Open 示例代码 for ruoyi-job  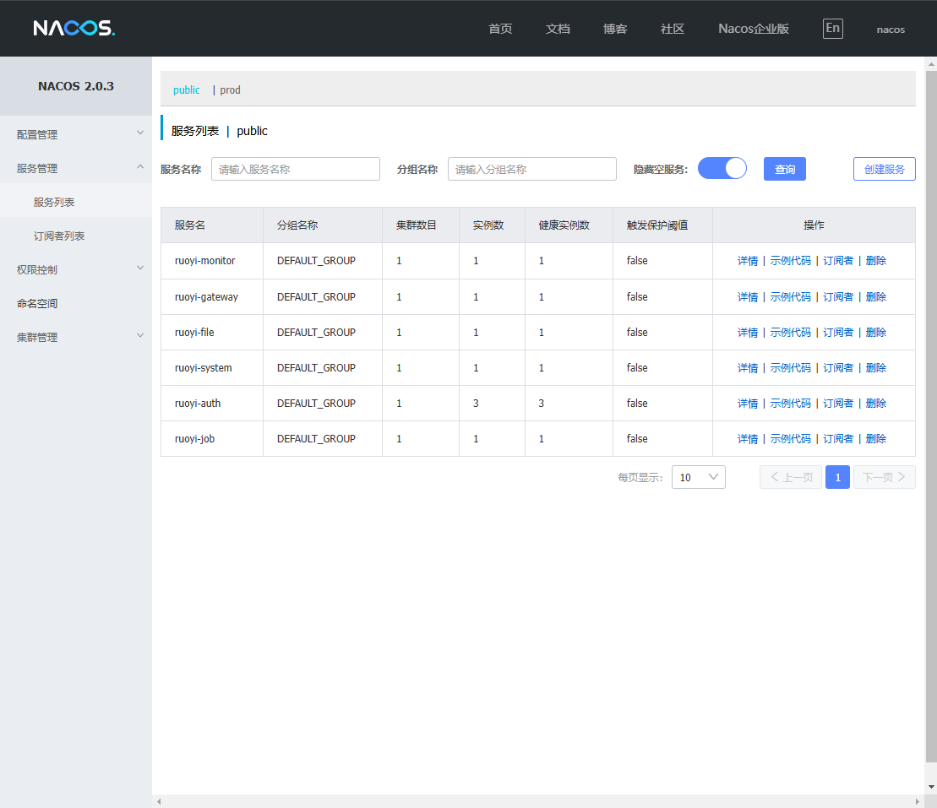[x=790, y=438]
